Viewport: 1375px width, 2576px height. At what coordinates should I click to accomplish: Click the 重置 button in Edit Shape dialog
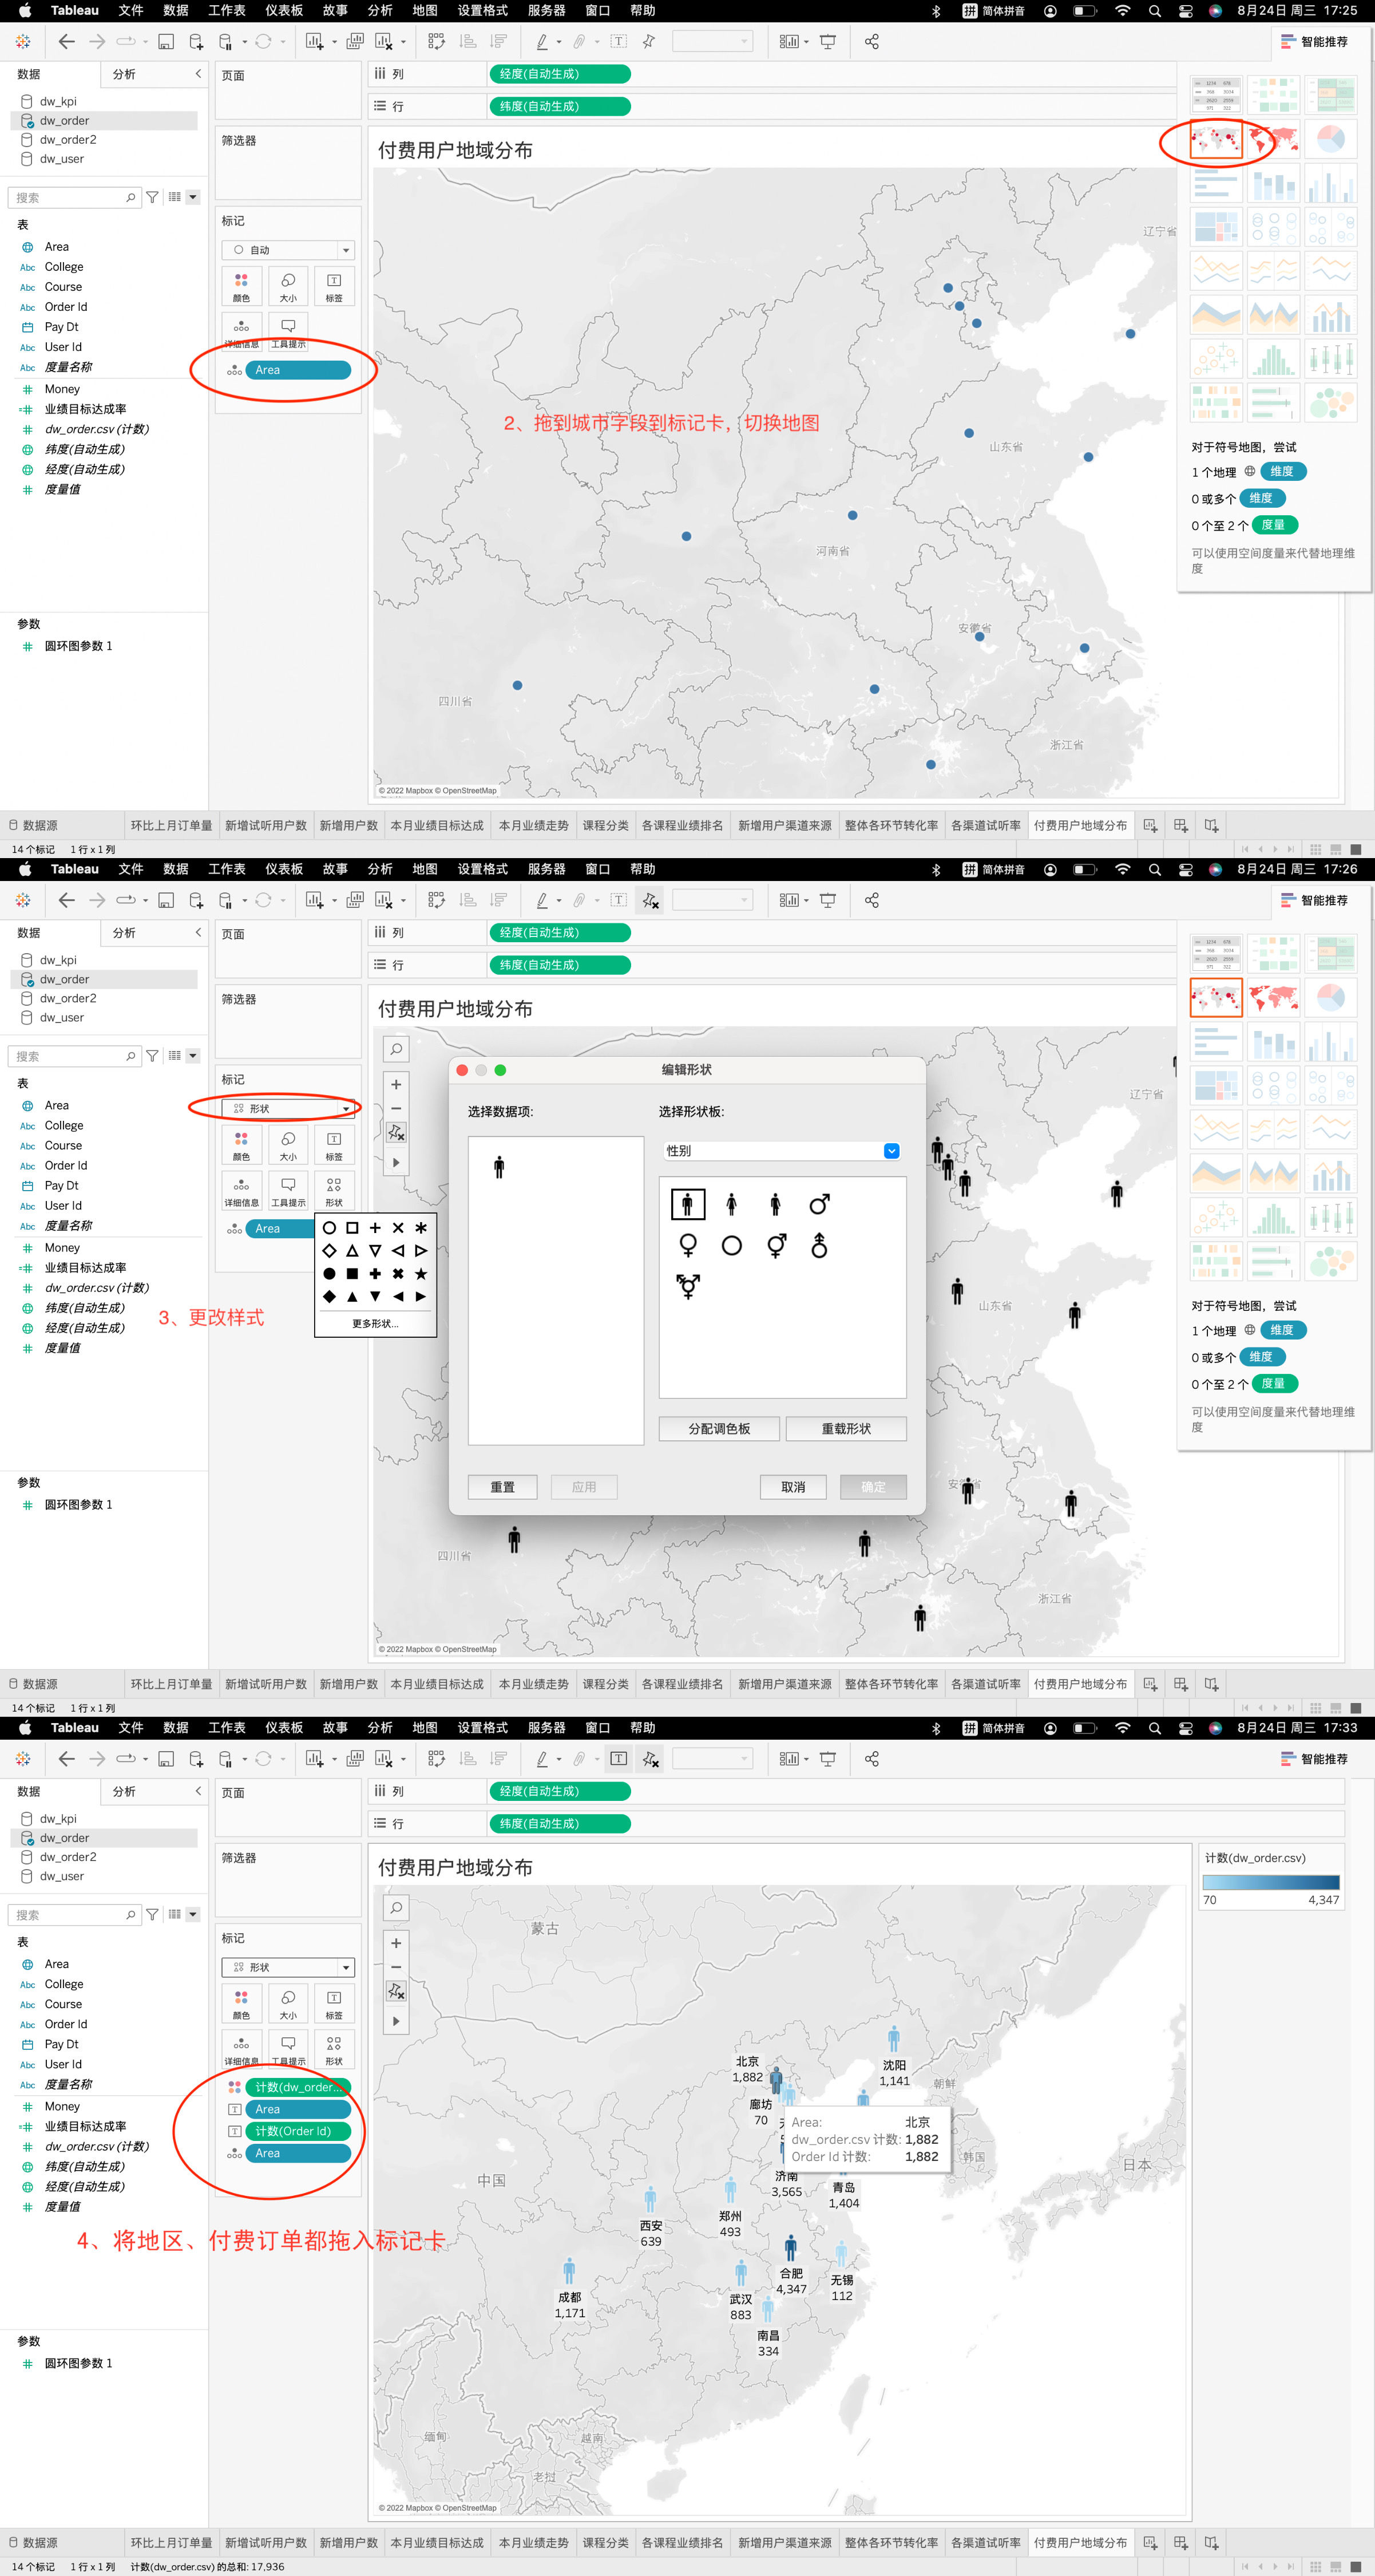502,1487
